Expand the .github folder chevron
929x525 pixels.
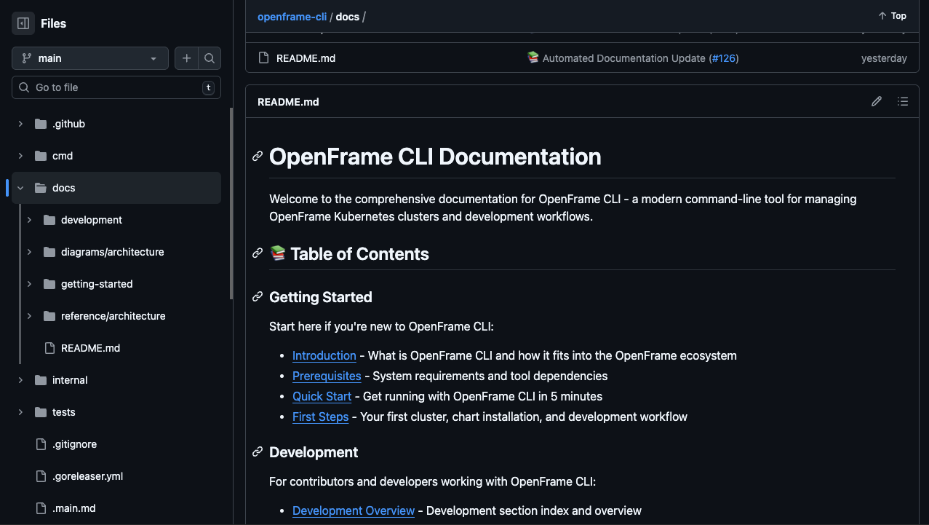pyautogui.click(x=20, y=124)
